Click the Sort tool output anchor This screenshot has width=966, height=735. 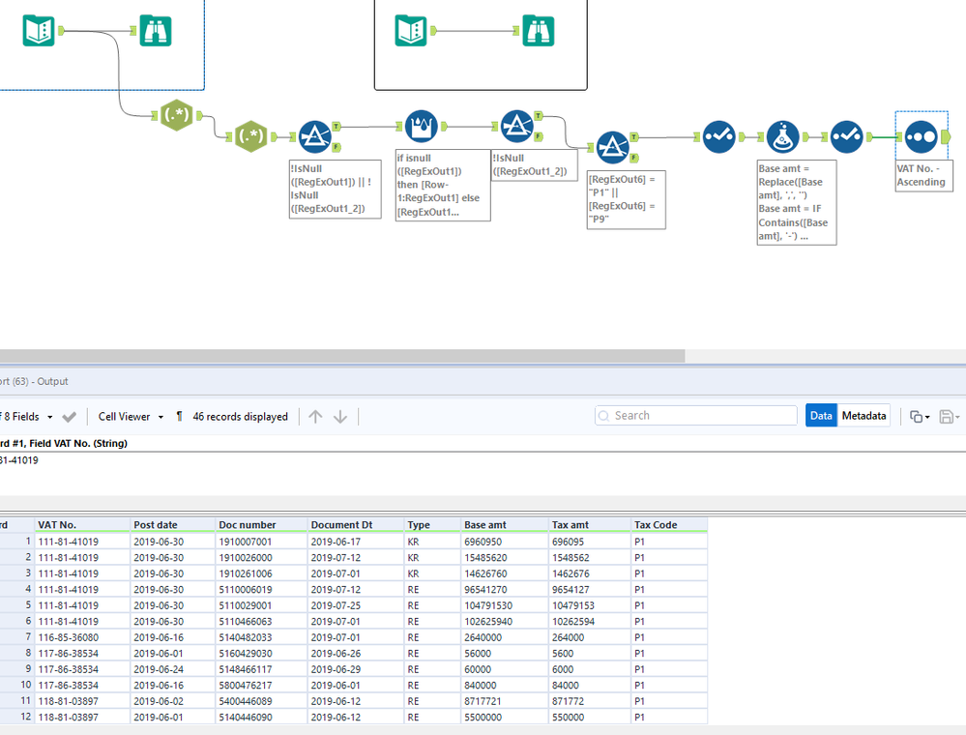tap(946, 136)
